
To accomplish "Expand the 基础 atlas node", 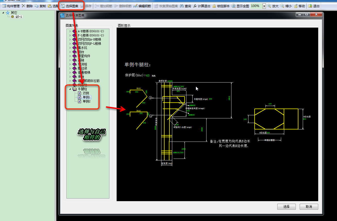I will point(70,60).
